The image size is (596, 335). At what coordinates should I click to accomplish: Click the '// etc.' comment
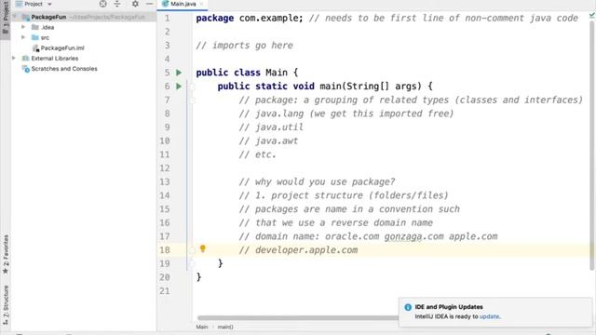pos(257,154)
